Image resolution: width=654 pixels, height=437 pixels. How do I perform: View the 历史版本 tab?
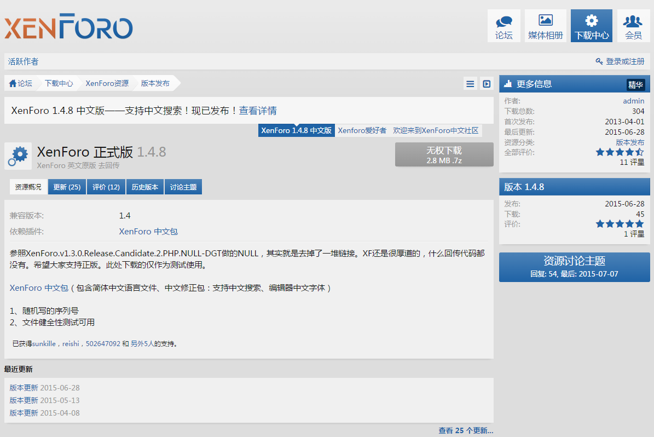point(144,187)
